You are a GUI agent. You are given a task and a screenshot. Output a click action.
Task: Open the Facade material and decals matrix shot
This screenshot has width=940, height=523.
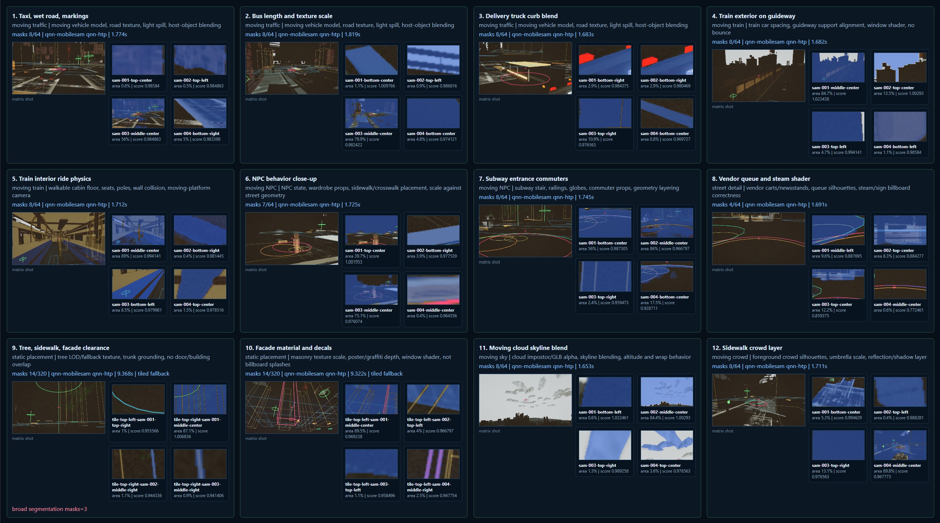click(x=292, y=408)
